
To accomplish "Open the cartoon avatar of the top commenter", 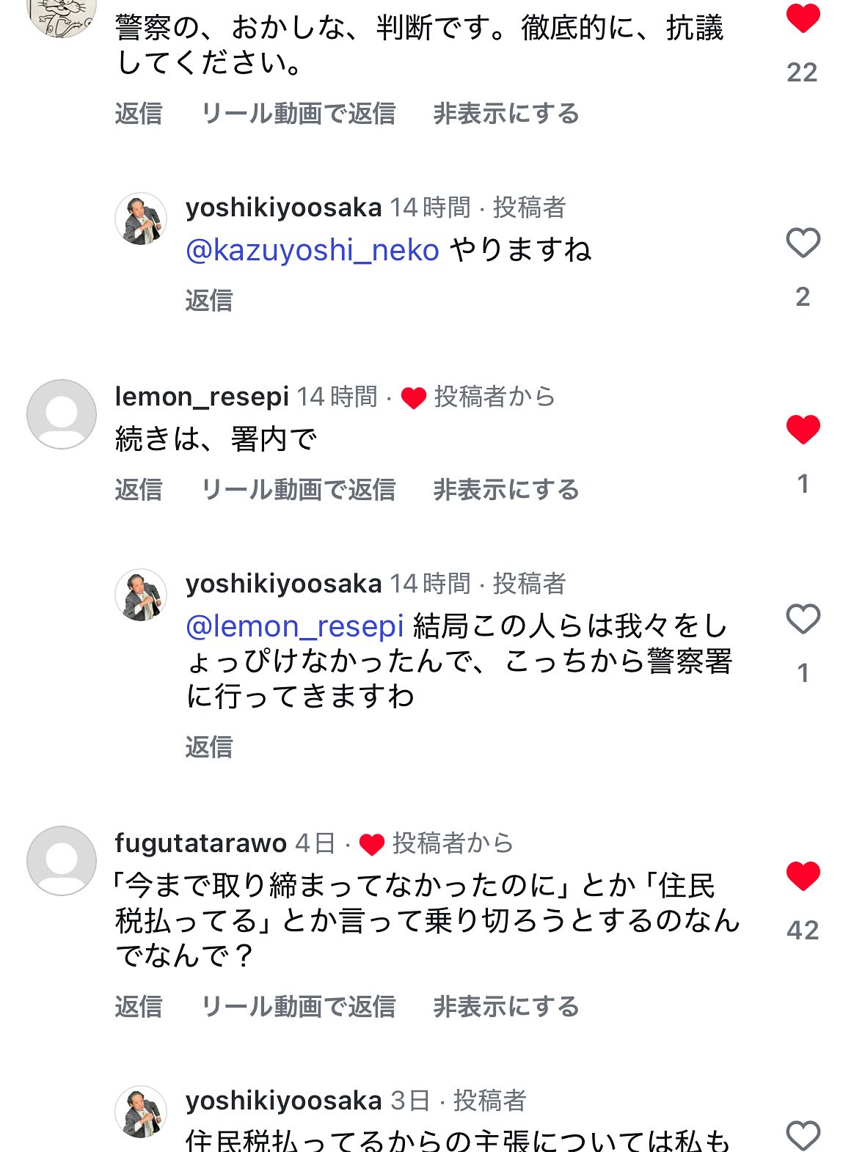I will [x=62, y=15].
